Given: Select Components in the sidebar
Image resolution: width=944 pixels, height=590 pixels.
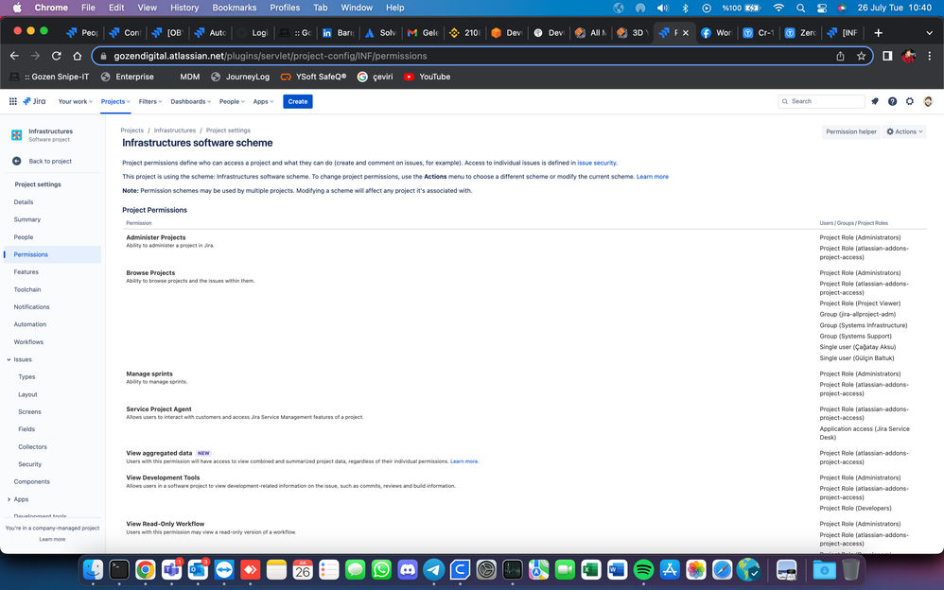Looking at the screenshot, I should 32,481.
